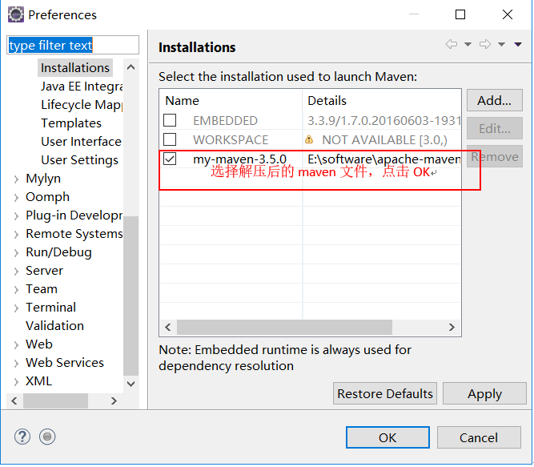Select the WORKSPACE row name
Screen dimensions: 534x467
click(231, 140)
